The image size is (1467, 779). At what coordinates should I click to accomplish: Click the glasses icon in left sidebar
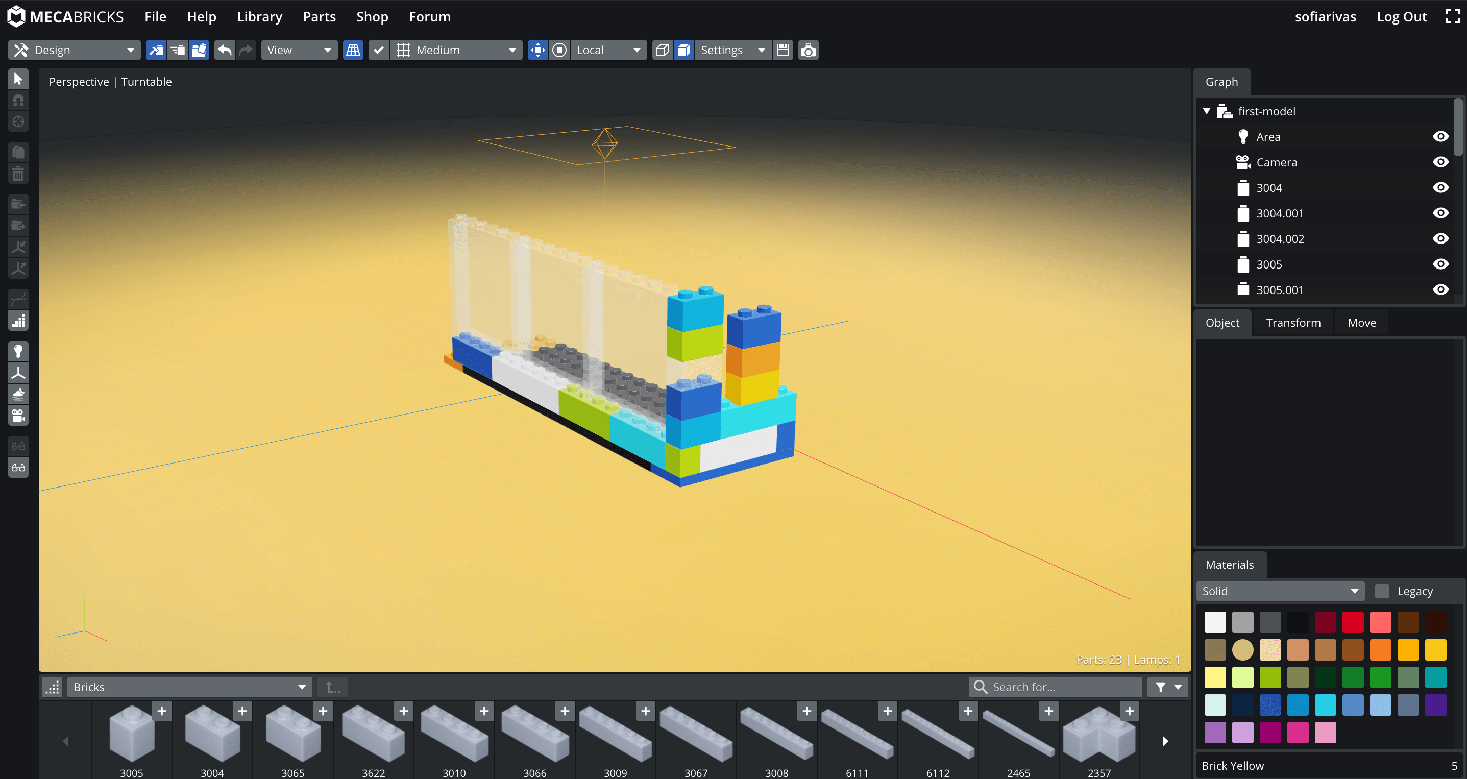point(18,468)
